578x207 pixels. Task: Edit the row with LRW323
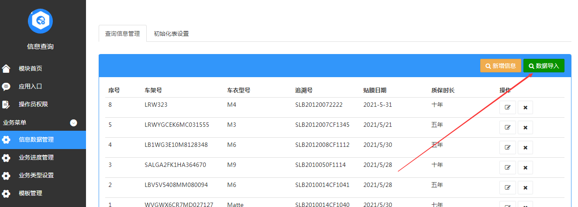pos(508,107)
